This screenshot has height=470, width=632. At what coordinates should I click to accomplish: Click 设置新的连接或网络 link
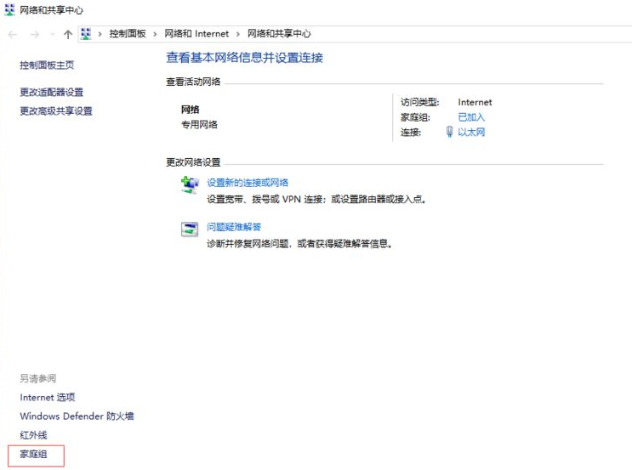click(x=248, y=183)
